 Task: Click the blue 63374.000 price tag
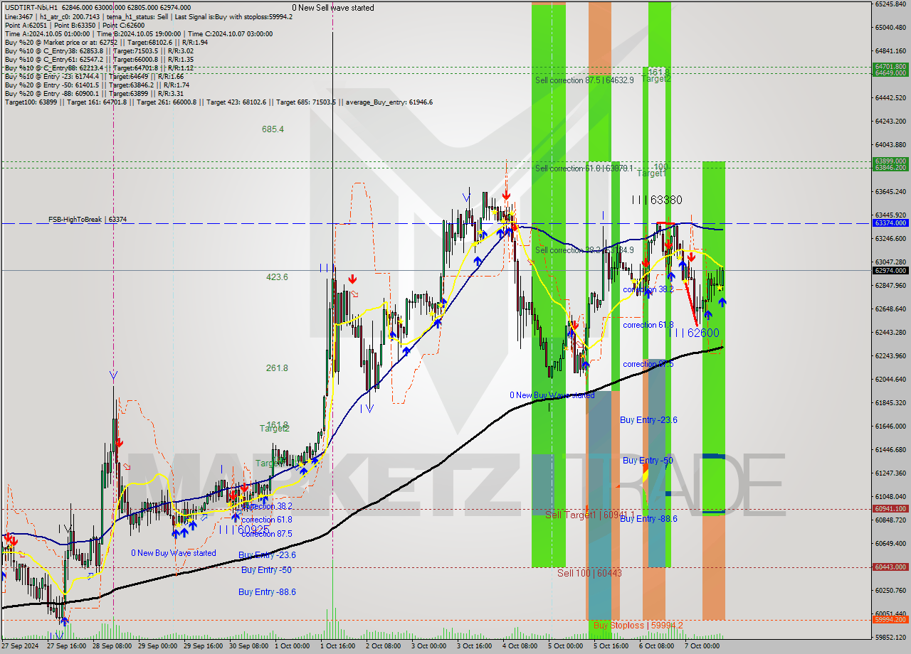(890, 223)
